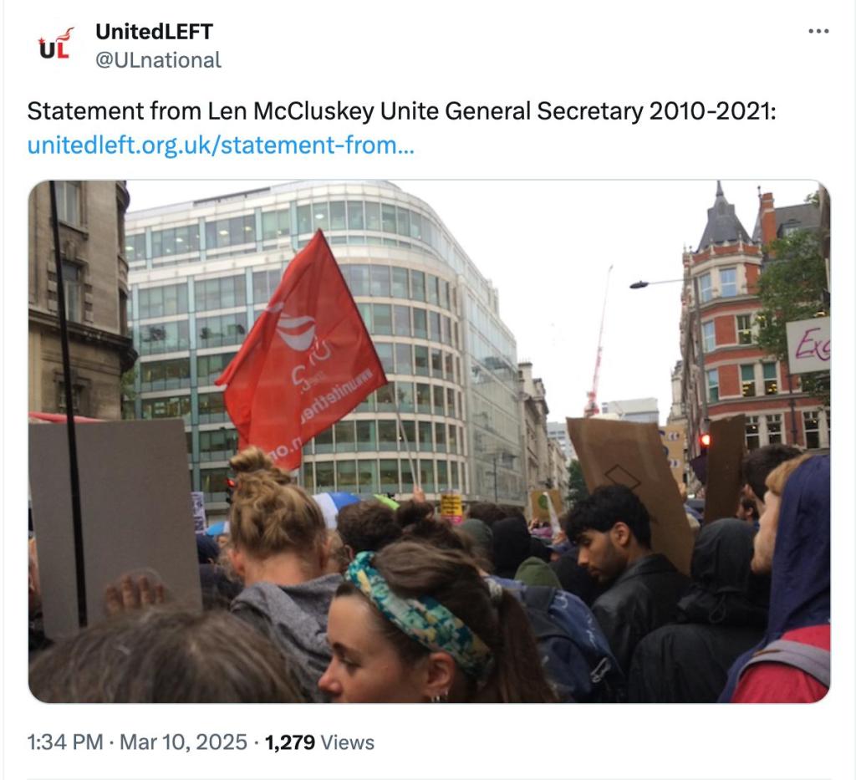Open the @ULnational handle profile
Viewport: 856px width, 780px height.
(x=158, y=60)
